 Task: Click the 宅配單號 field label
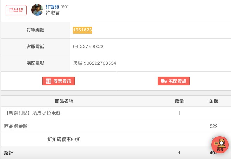tap(35, 63)
